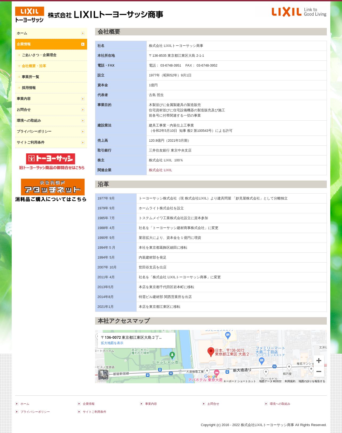Click the 1977年 9月 history row date
Viewport: 342px width, 433px height.
pos(116,198)
